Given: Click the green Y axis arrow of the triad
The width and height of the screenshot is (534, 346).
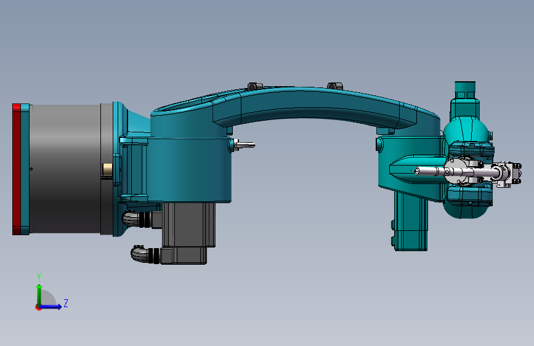Looking at the screenshot, I should coord(39,295).
